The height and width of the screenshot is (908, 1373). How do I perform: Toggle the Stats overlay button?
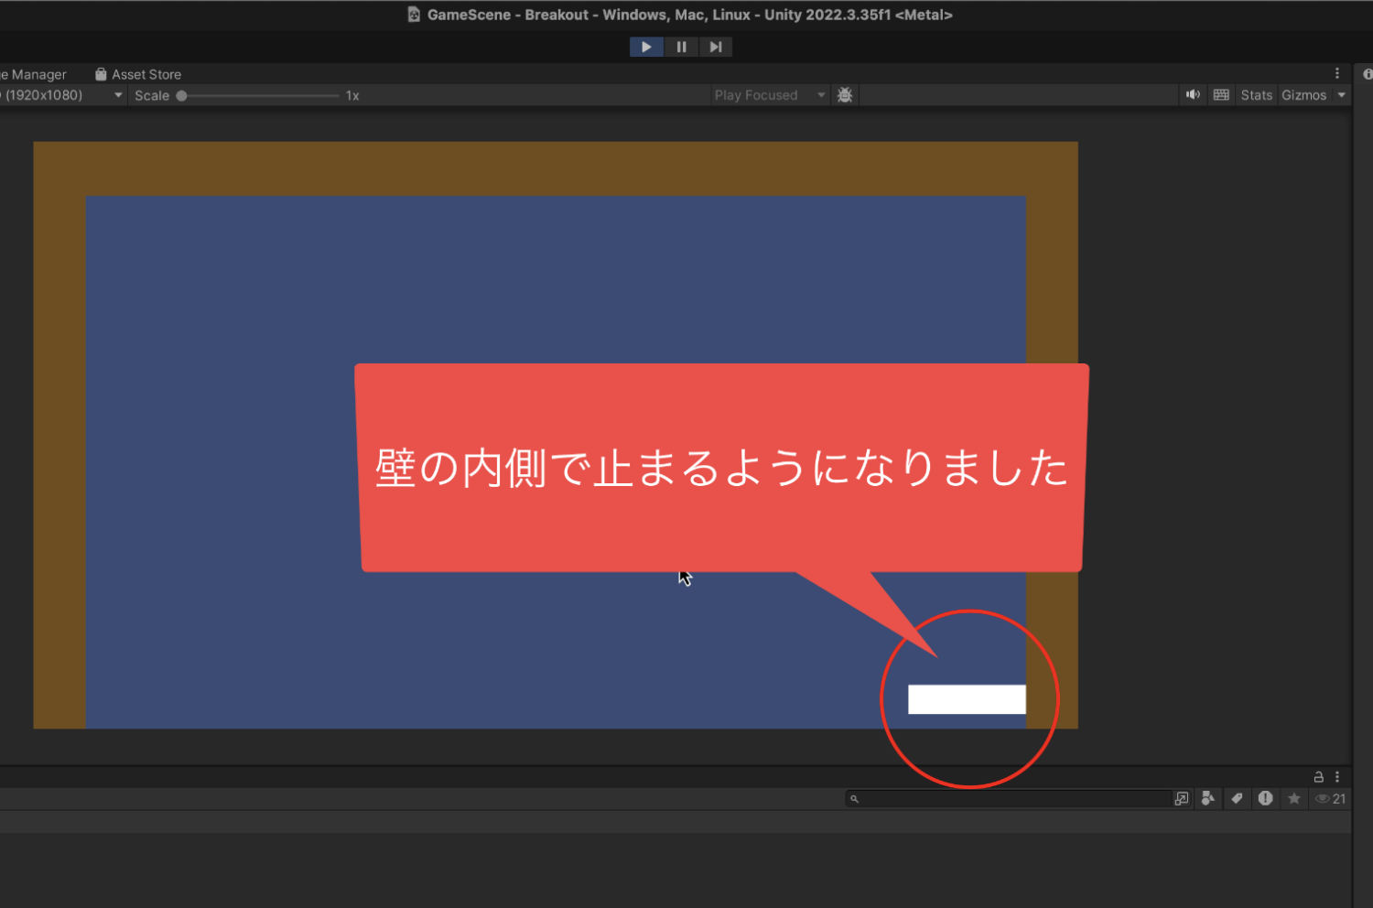pos(1257,95)
